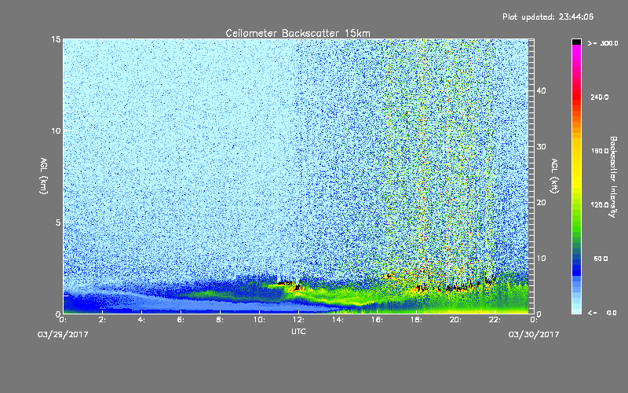
Task: Click the '4:' UTC hour tick label
Action: pyautogui.click(x=141, y=320)
